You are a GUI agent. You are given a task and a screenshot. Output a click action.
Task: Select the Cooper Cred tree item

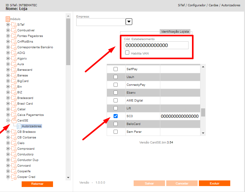26,177
